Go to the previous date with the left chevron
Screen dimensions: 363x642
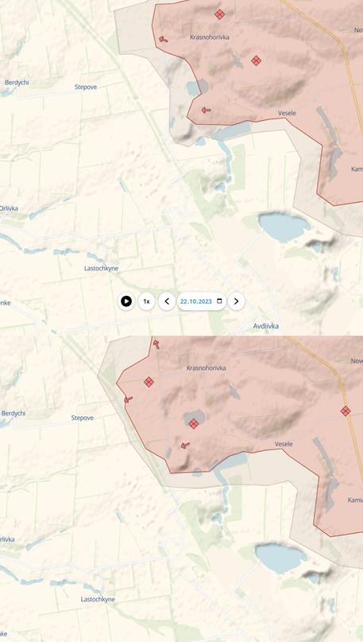tap(167, 302)
